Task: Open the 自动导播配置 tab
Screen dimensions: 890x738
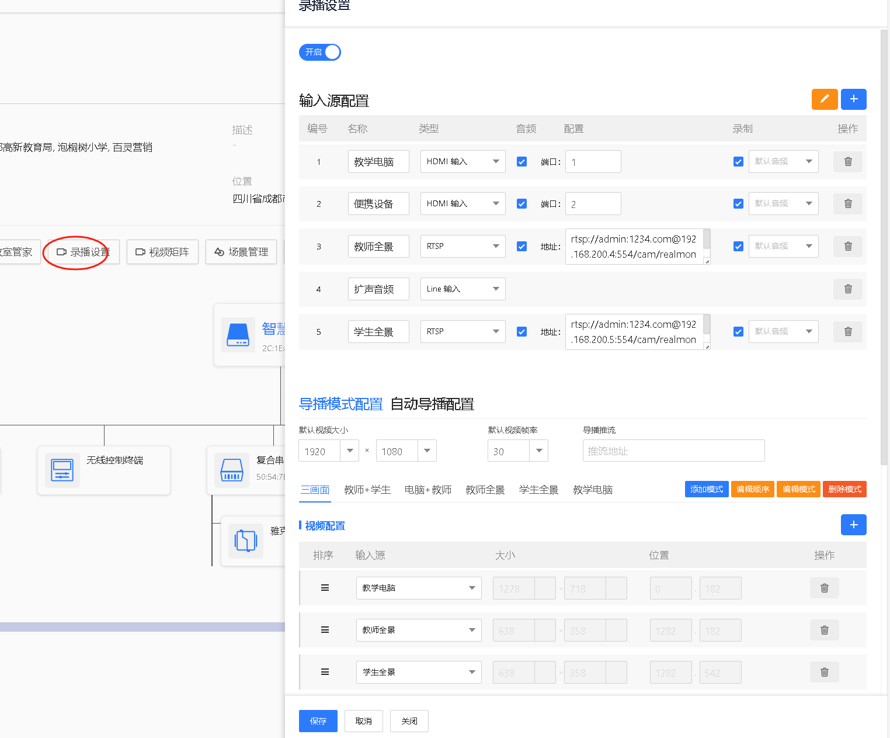Action: click(x=432, y=404)
